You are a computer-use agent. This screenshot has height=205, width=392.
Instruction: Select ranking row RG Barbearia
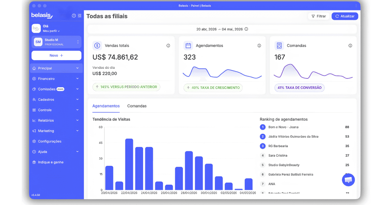[x=305, y=146]
